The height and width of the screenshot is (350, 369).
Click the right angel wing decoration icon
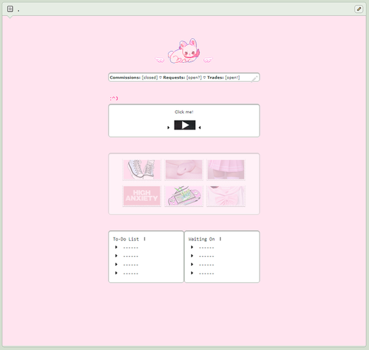[208, 60]
